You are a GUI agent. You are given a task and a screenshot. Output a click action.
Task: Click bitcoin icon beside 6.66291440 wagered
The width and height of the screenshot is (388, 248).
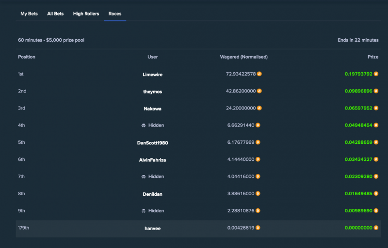pyautogui.click(x=258, y=125)
